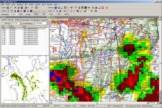The image size is (162, 108).
Task: Enable the Loop mit checkbox
Action: tap(3, 23)
